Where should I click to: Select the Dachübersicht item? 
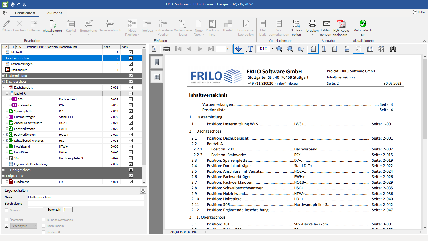(23, 88)
